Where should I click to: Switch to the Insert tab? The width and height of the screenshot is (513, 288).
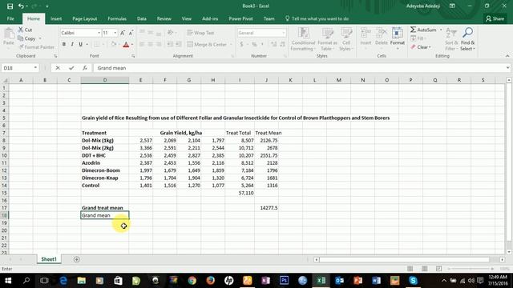coord(56,18)
